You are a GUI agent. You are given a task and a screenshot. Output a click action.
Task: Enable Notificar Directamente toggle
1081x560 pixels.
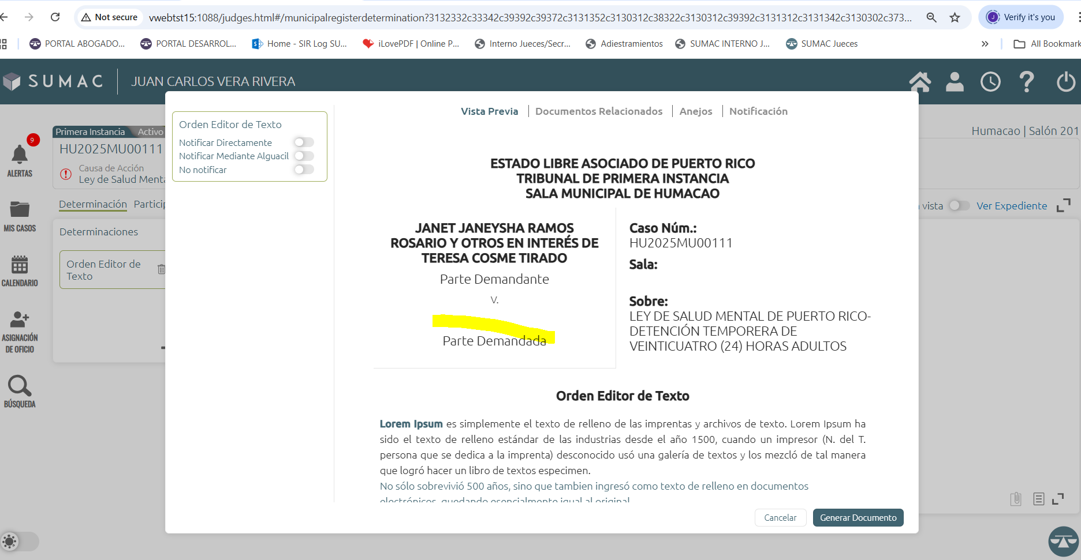coord(304,142)
